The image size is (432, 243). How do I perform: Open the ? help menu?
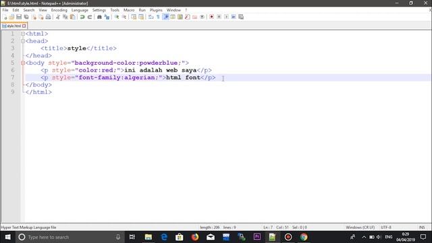click(x=186, y=10)
